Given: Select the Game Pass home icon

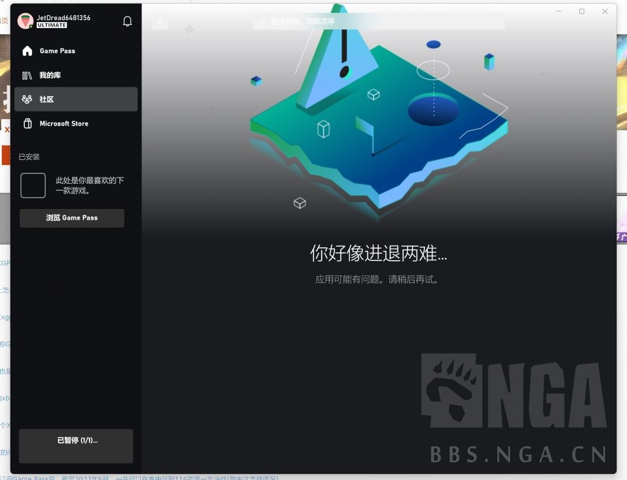Looking at the screenshot, I should pos(27,51).
